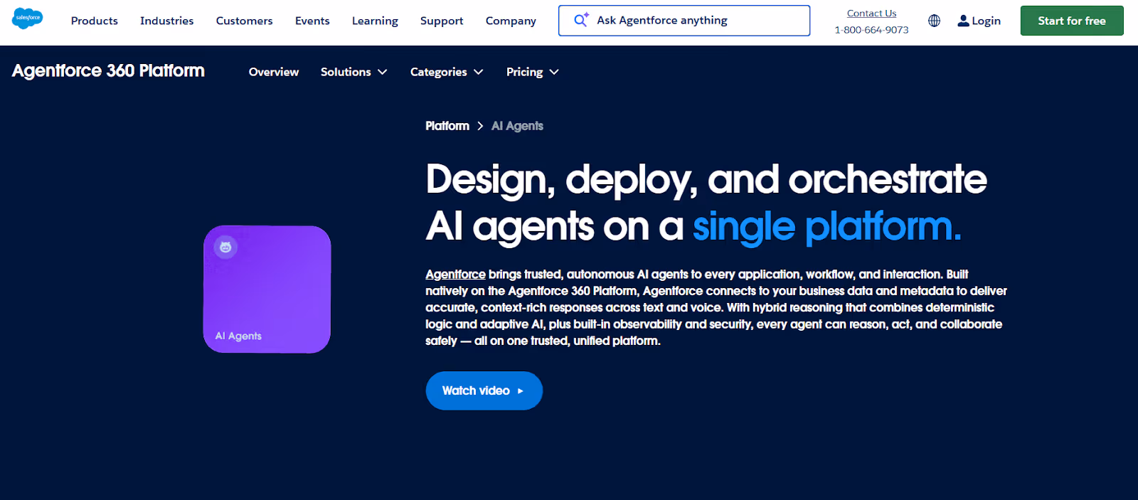Click the underlined Agentforce link in the paragraph
The image size is (1138, 500).
(x=455, y=275)
